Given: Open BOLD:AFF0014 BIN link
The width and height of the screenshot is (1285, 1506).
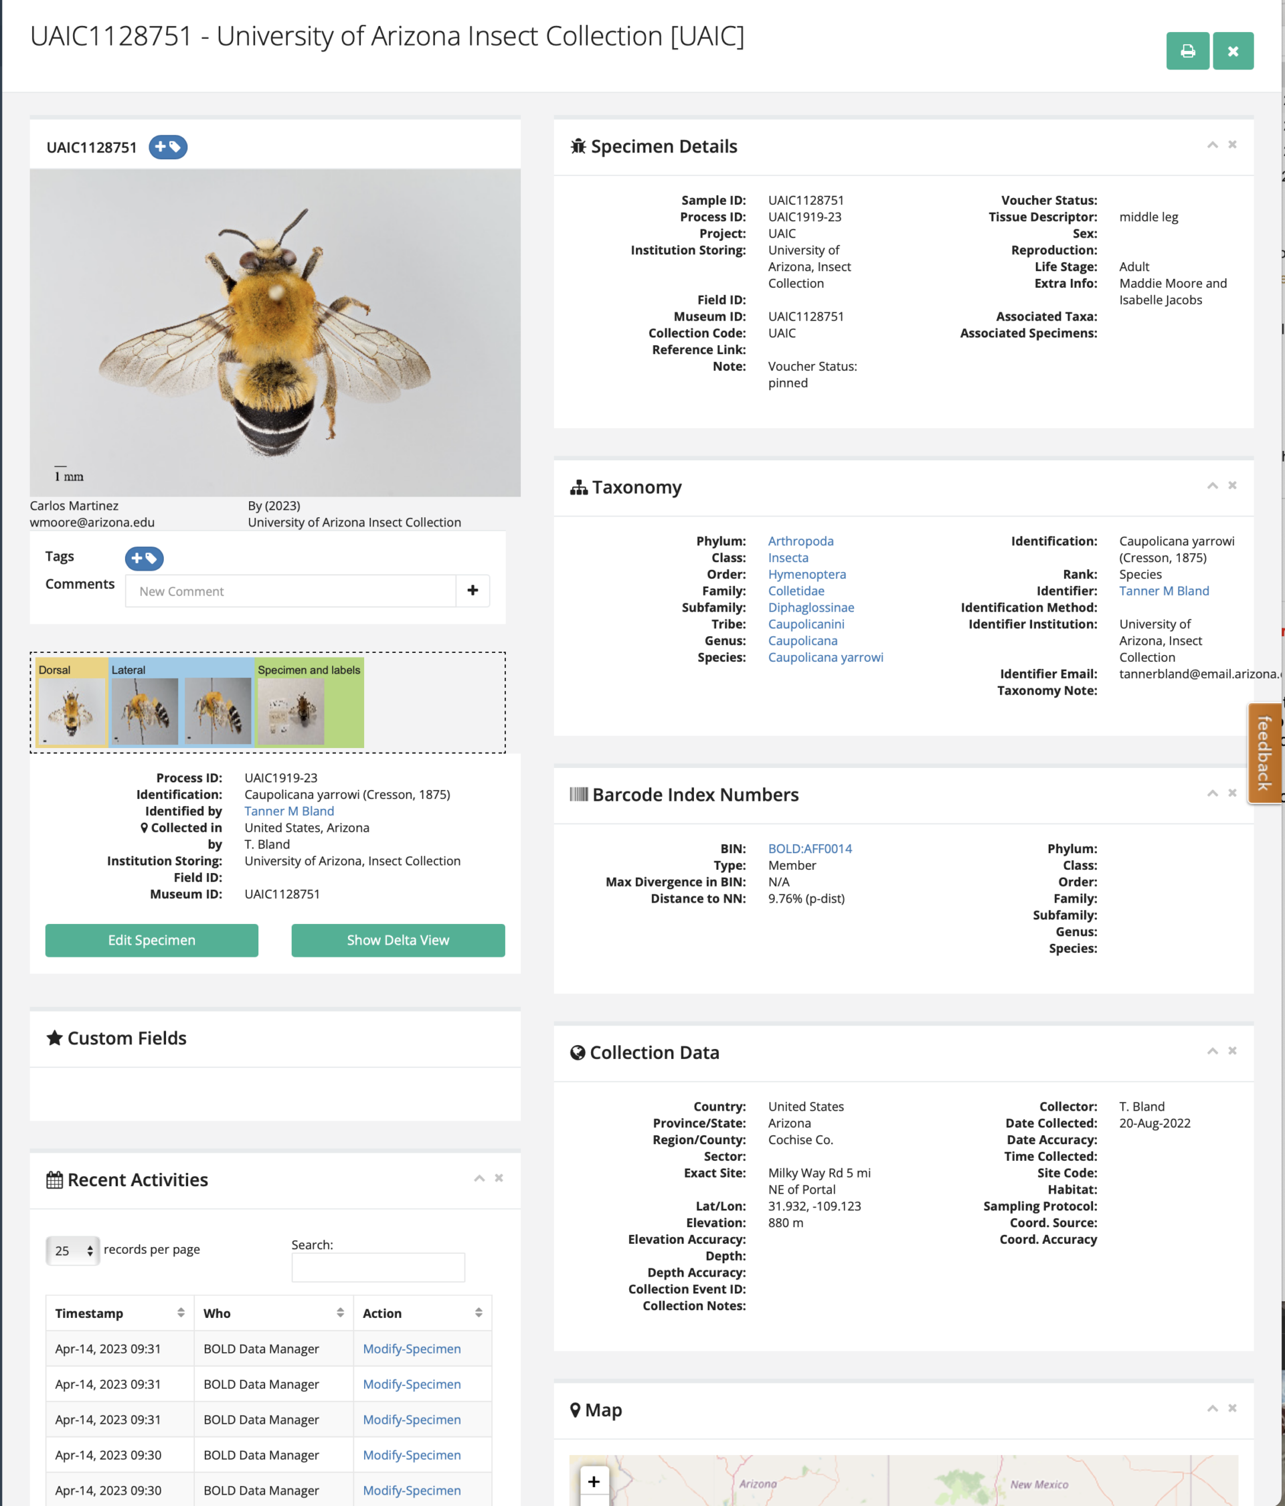Looking at the screenshot, I should (x=810, y=848).
